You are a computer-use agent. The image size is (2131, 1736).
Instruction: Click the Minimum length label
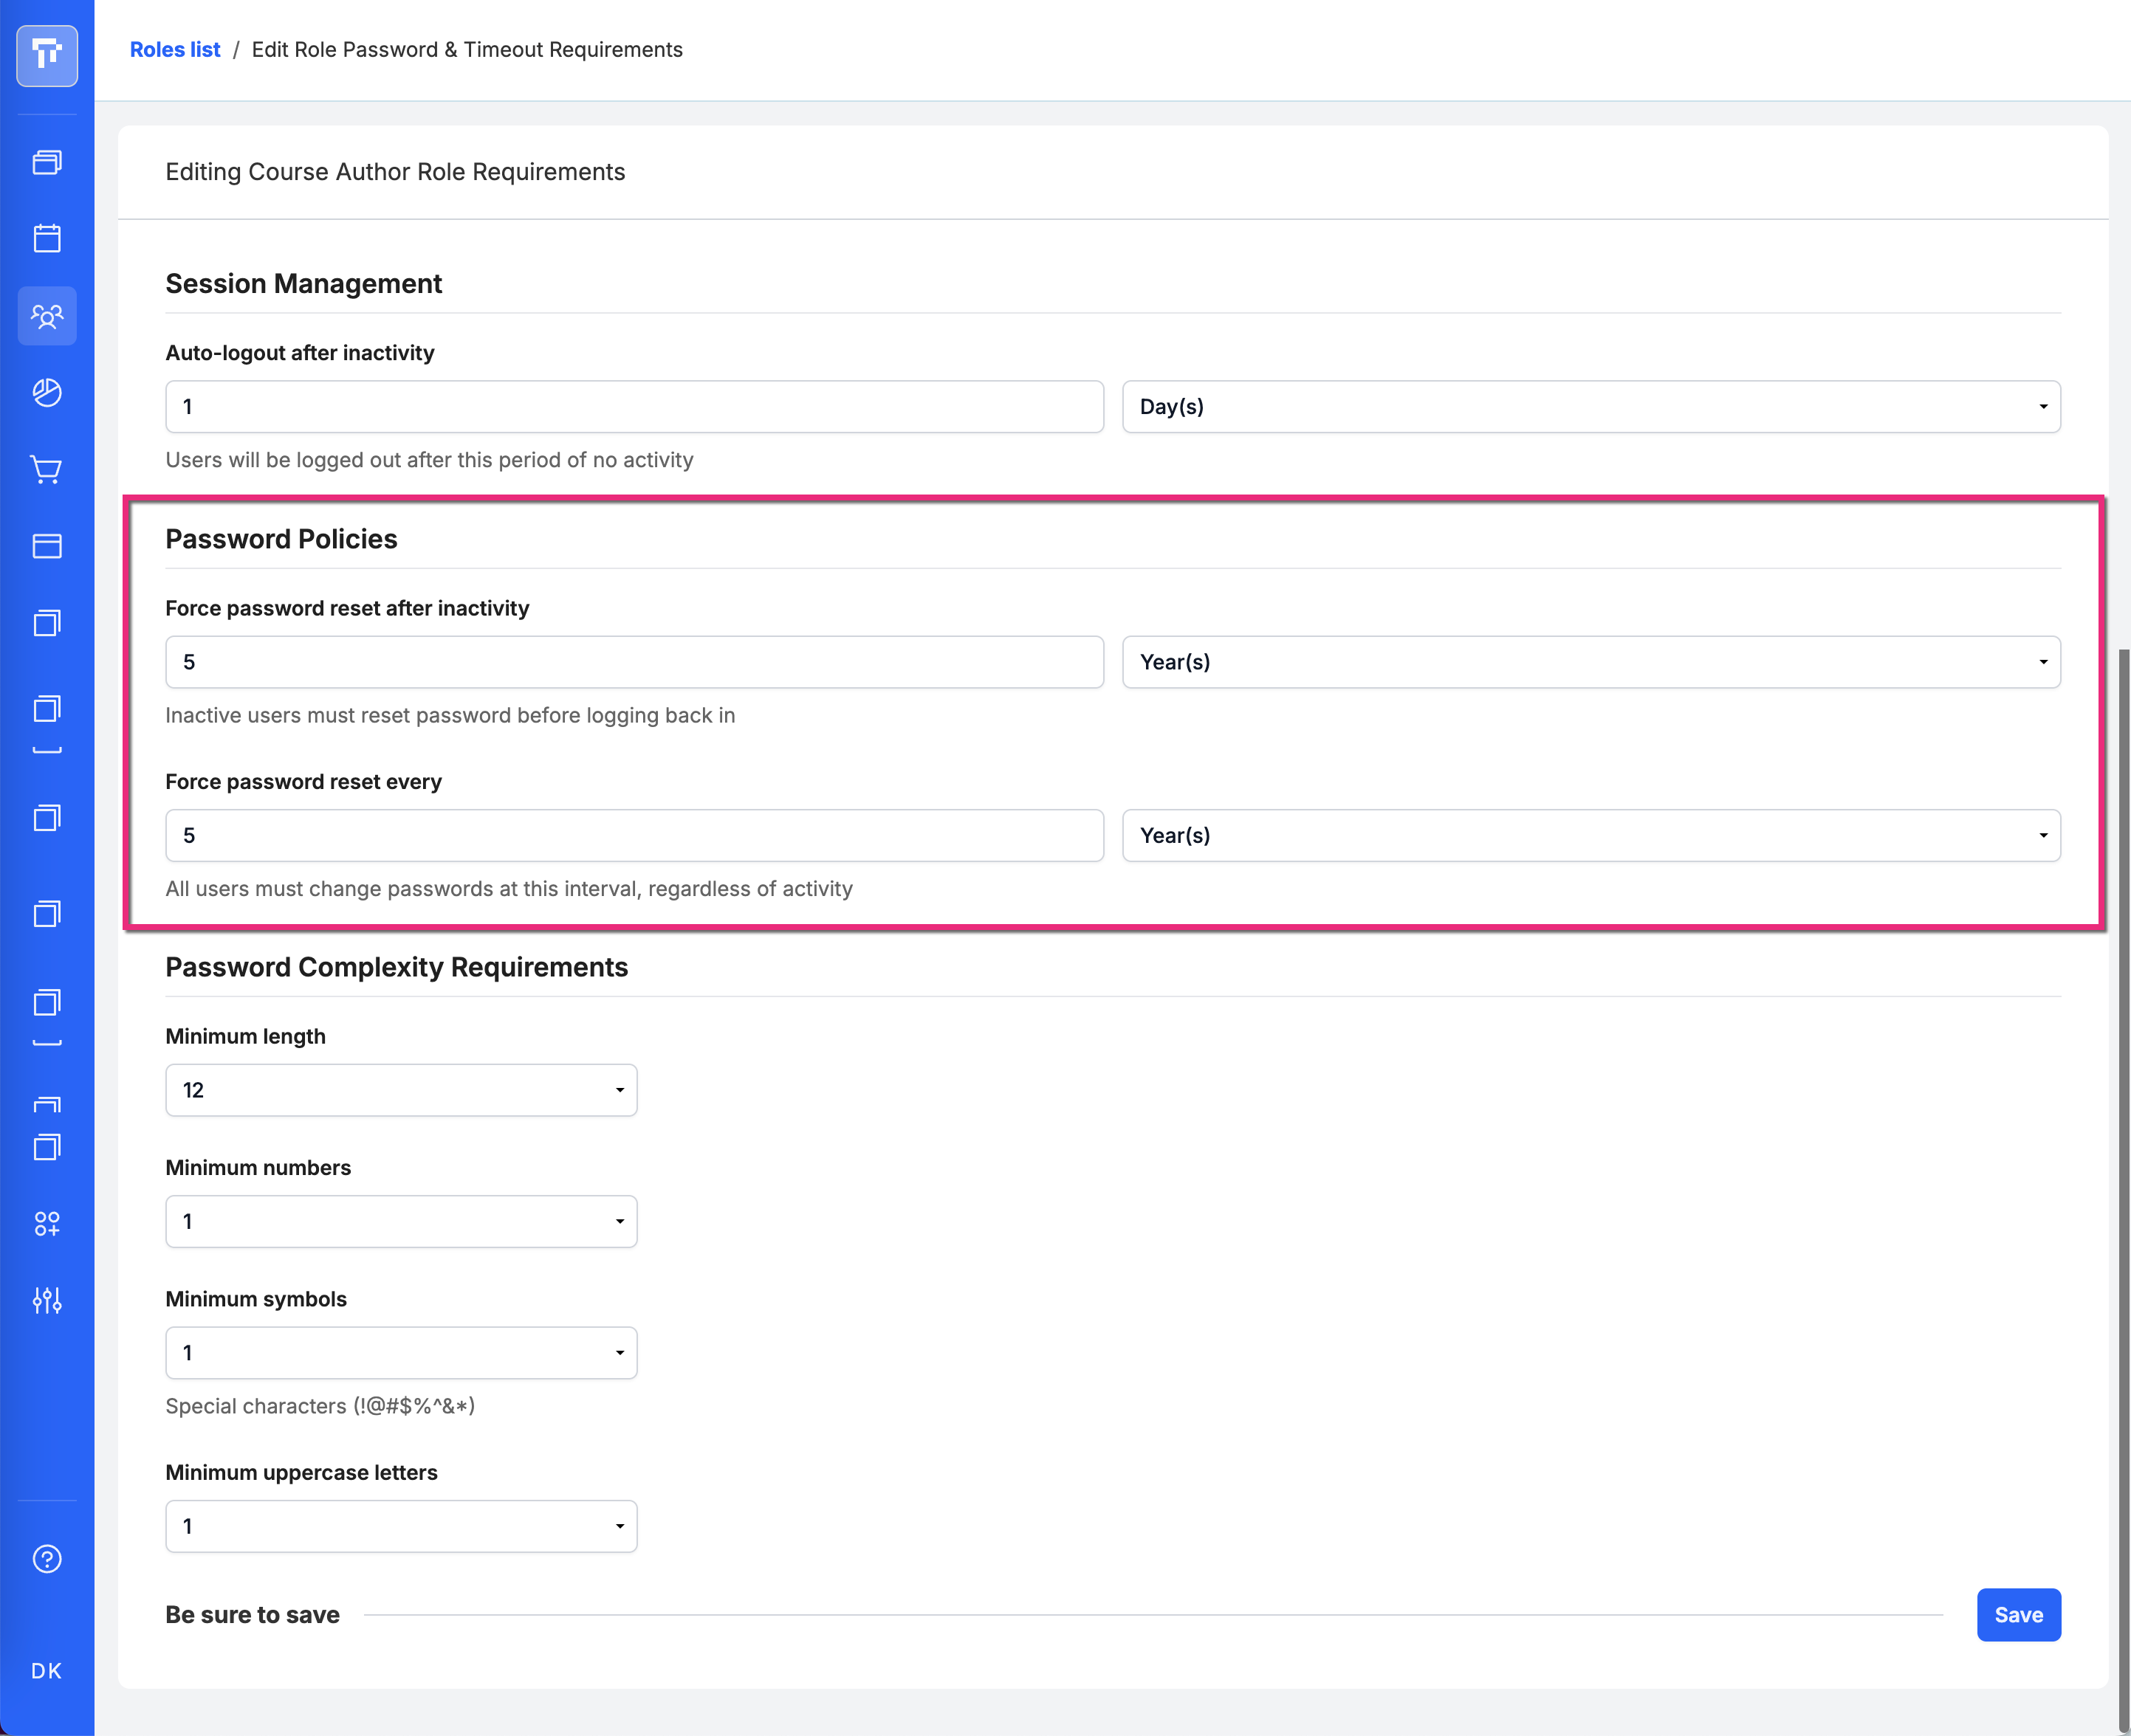coord(245,1036)
